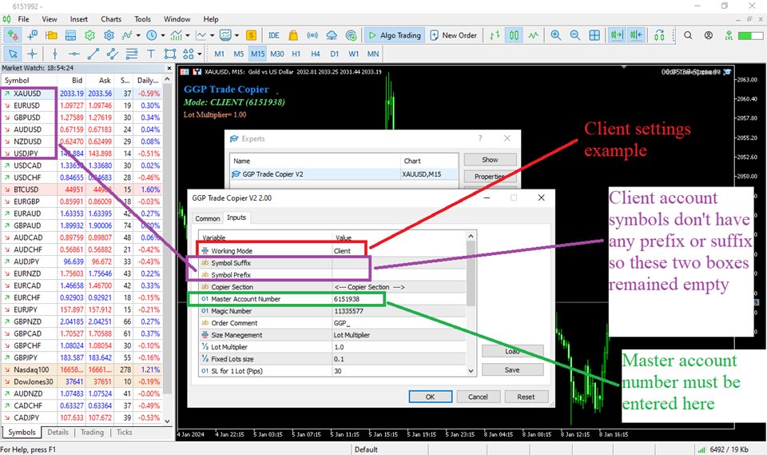The height and width of the screenshot is (455, 767).
Task: Click the new chart crosshair-plus icon
Action: (x=32, y=35)
